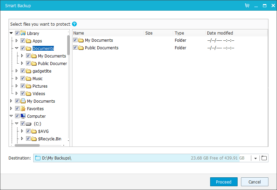This screenshot has height=190, width=277.
Task: Uncheck the Music checkbox
Action: (x=23, y=78)
